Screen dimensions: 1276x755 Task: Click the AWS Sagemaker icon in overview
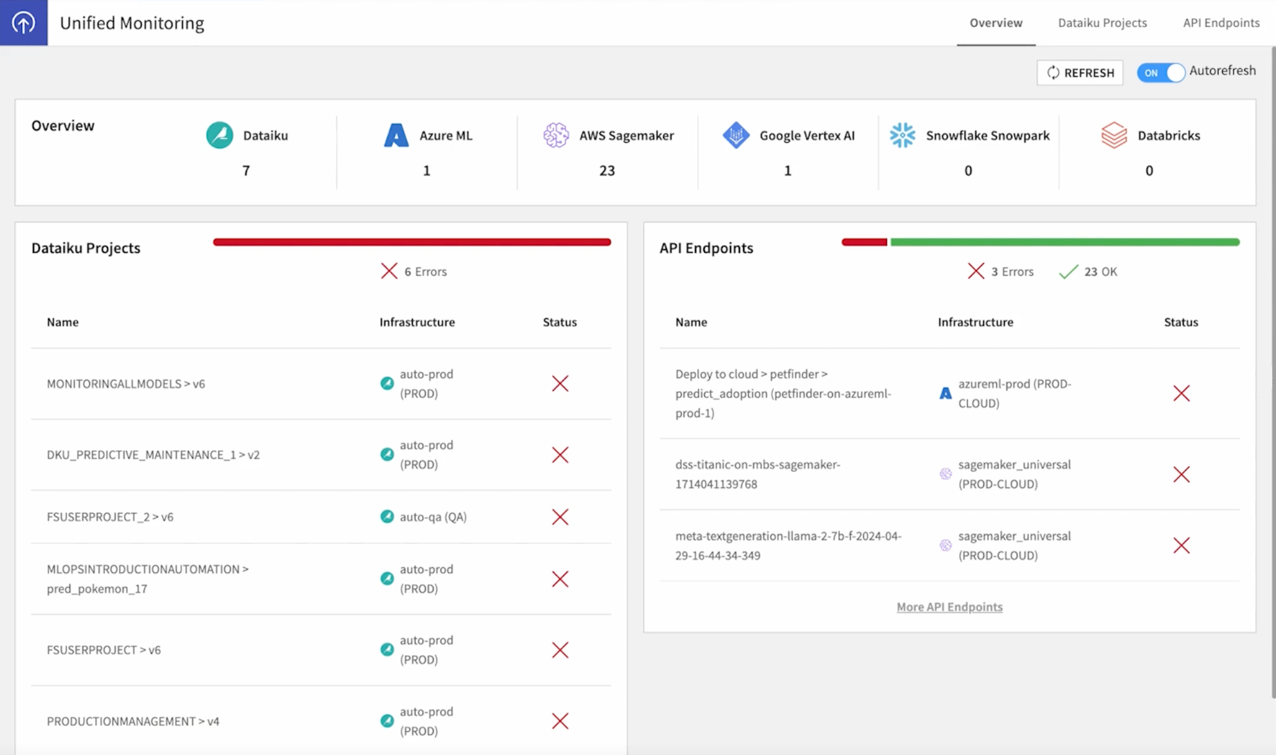[x=555, y=135]
